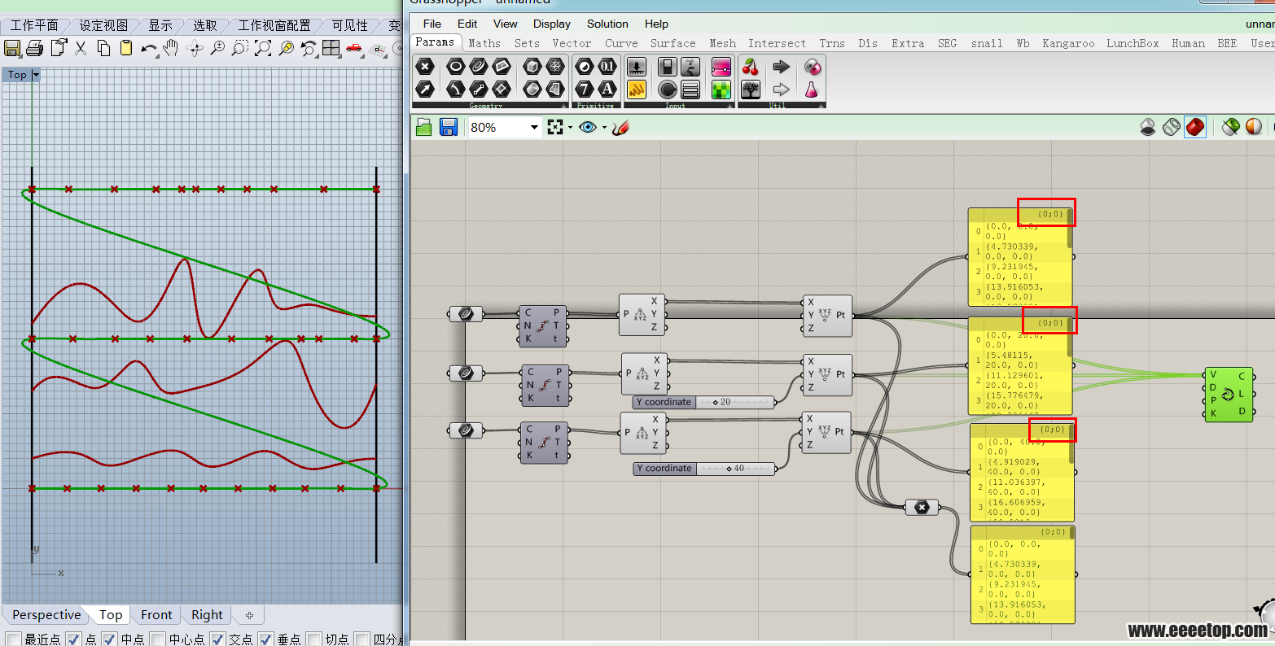Click the red car icon in Rhino toolbar
Viewport: 1275px width, 646px height.
pyautogui.click(x=353, y=49)
